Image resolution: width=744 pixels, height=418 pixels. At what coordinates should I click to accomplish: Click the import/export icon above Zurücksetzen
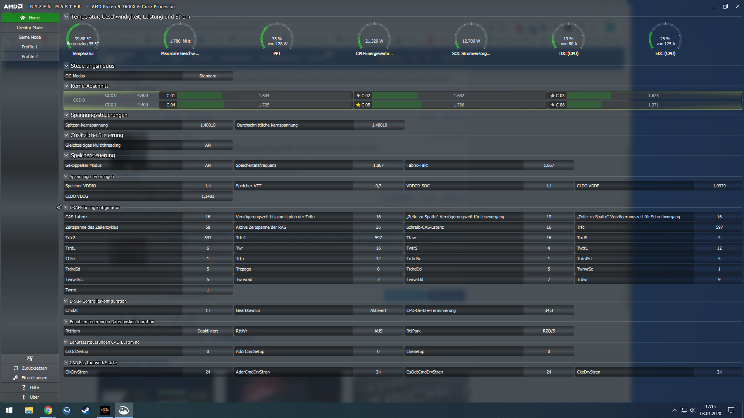click(x=30, y=358)
